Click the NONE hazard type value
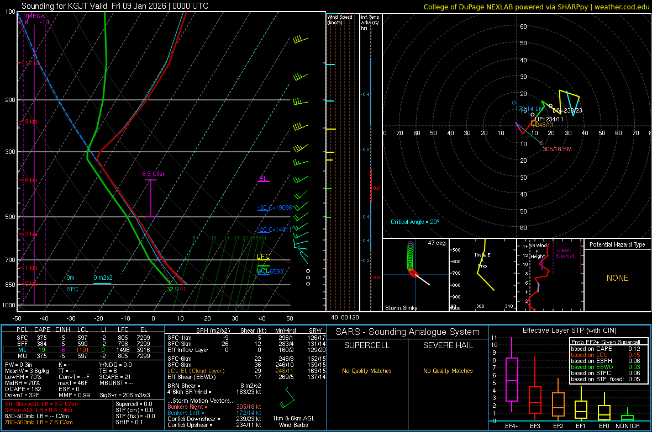 click(x=617, y=278)
